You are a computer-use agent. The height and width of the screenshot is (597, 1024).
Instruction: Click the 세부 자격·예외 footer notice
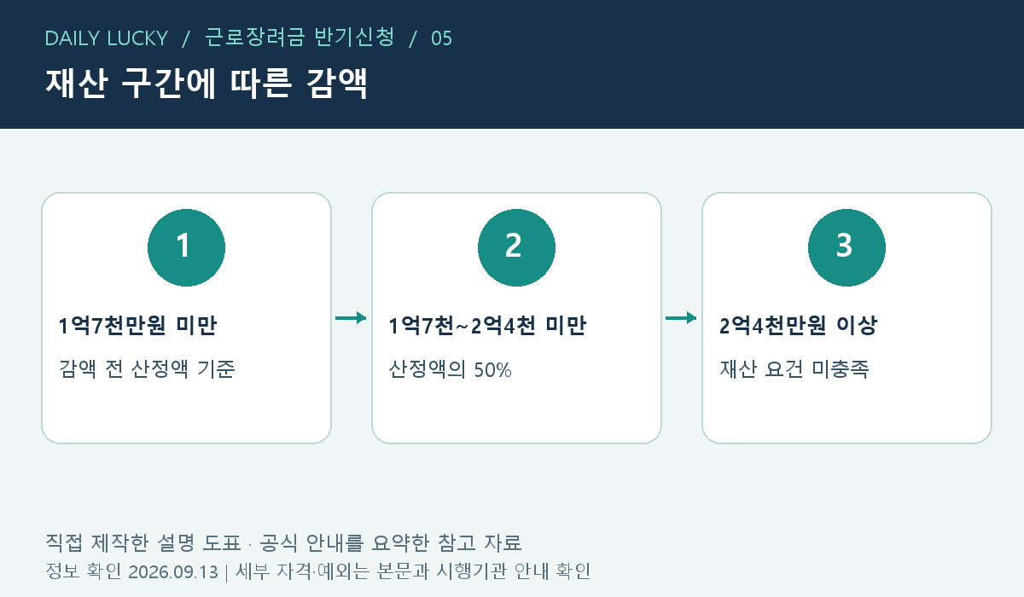point(413,571)
